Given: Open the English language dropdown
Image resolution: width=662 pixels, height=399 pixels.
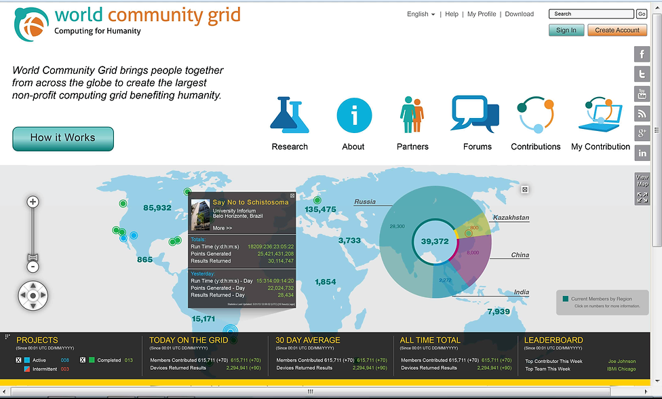Looking at the screenshot, I should [421, 14].
